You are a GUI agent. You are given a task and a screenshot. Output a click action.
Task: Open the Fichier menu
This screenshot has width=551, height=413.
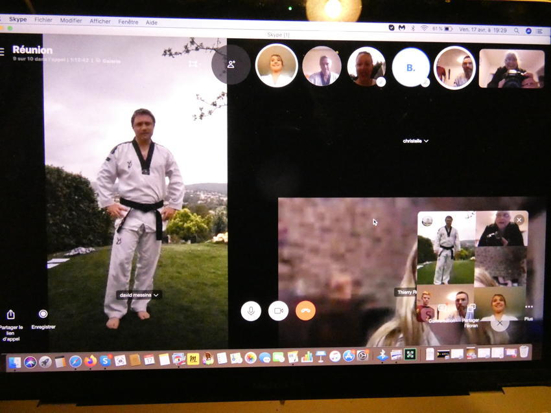tap(43, 21)
